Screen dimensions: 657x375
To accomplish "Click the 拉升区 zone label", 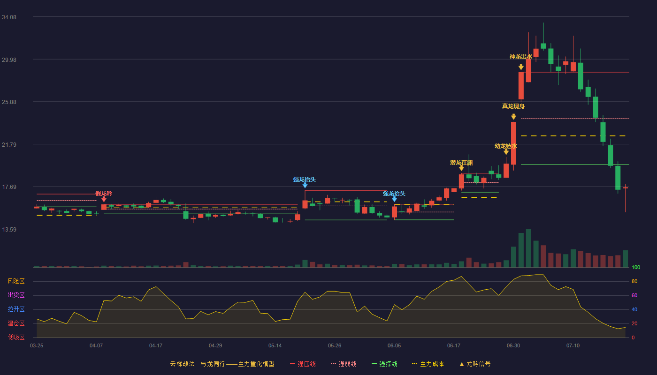I will pyautogui.click(x=16, y=309).
